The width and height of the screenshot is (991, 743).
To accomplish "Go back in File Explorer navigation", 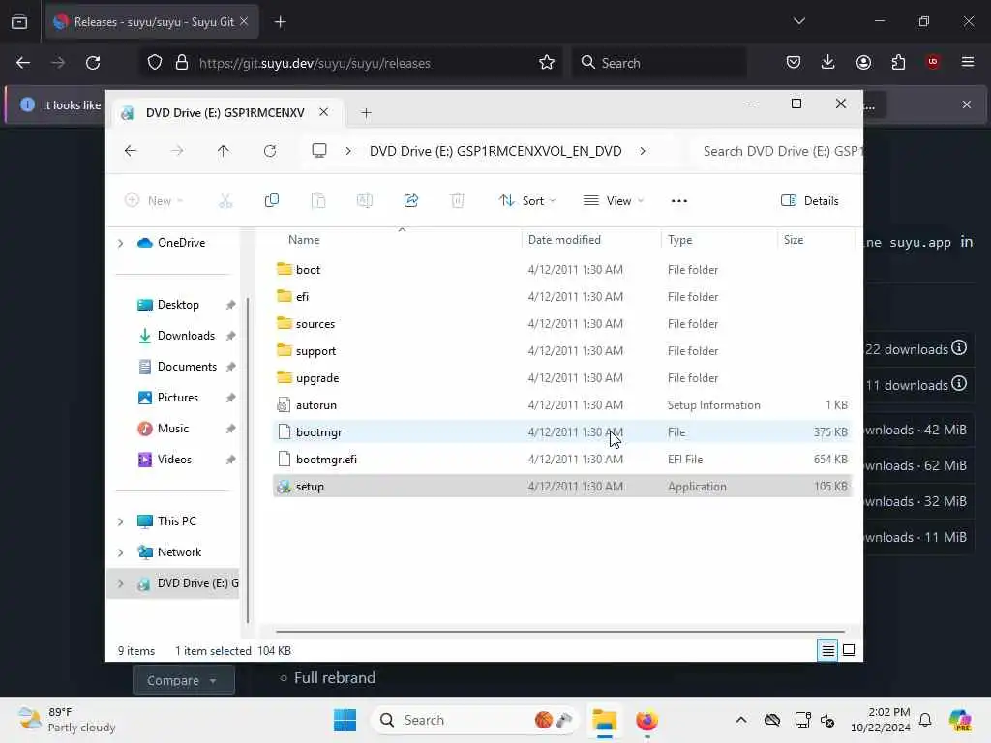I will click(131, 151).
